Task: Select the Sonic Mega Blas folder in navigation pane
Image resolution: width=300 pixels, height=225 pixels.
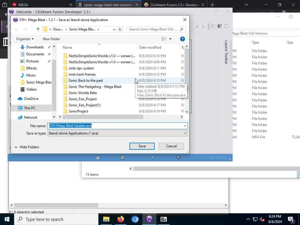Action: pos(36,82)
